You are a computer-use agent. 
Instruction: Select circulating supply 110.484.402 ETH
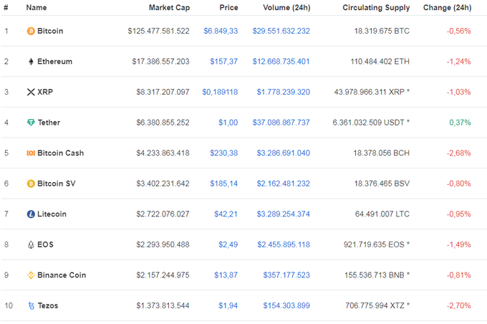tap(380, 62)
